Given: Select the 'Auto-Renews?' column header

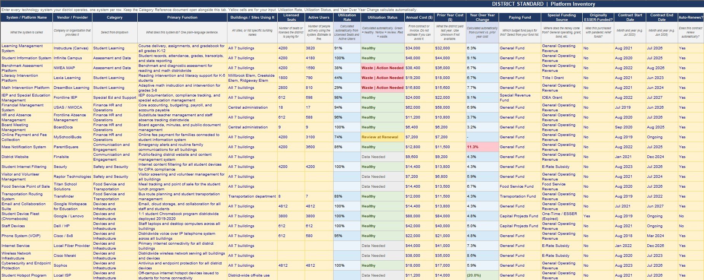Looking at the screenshot, I should point(691,17).
